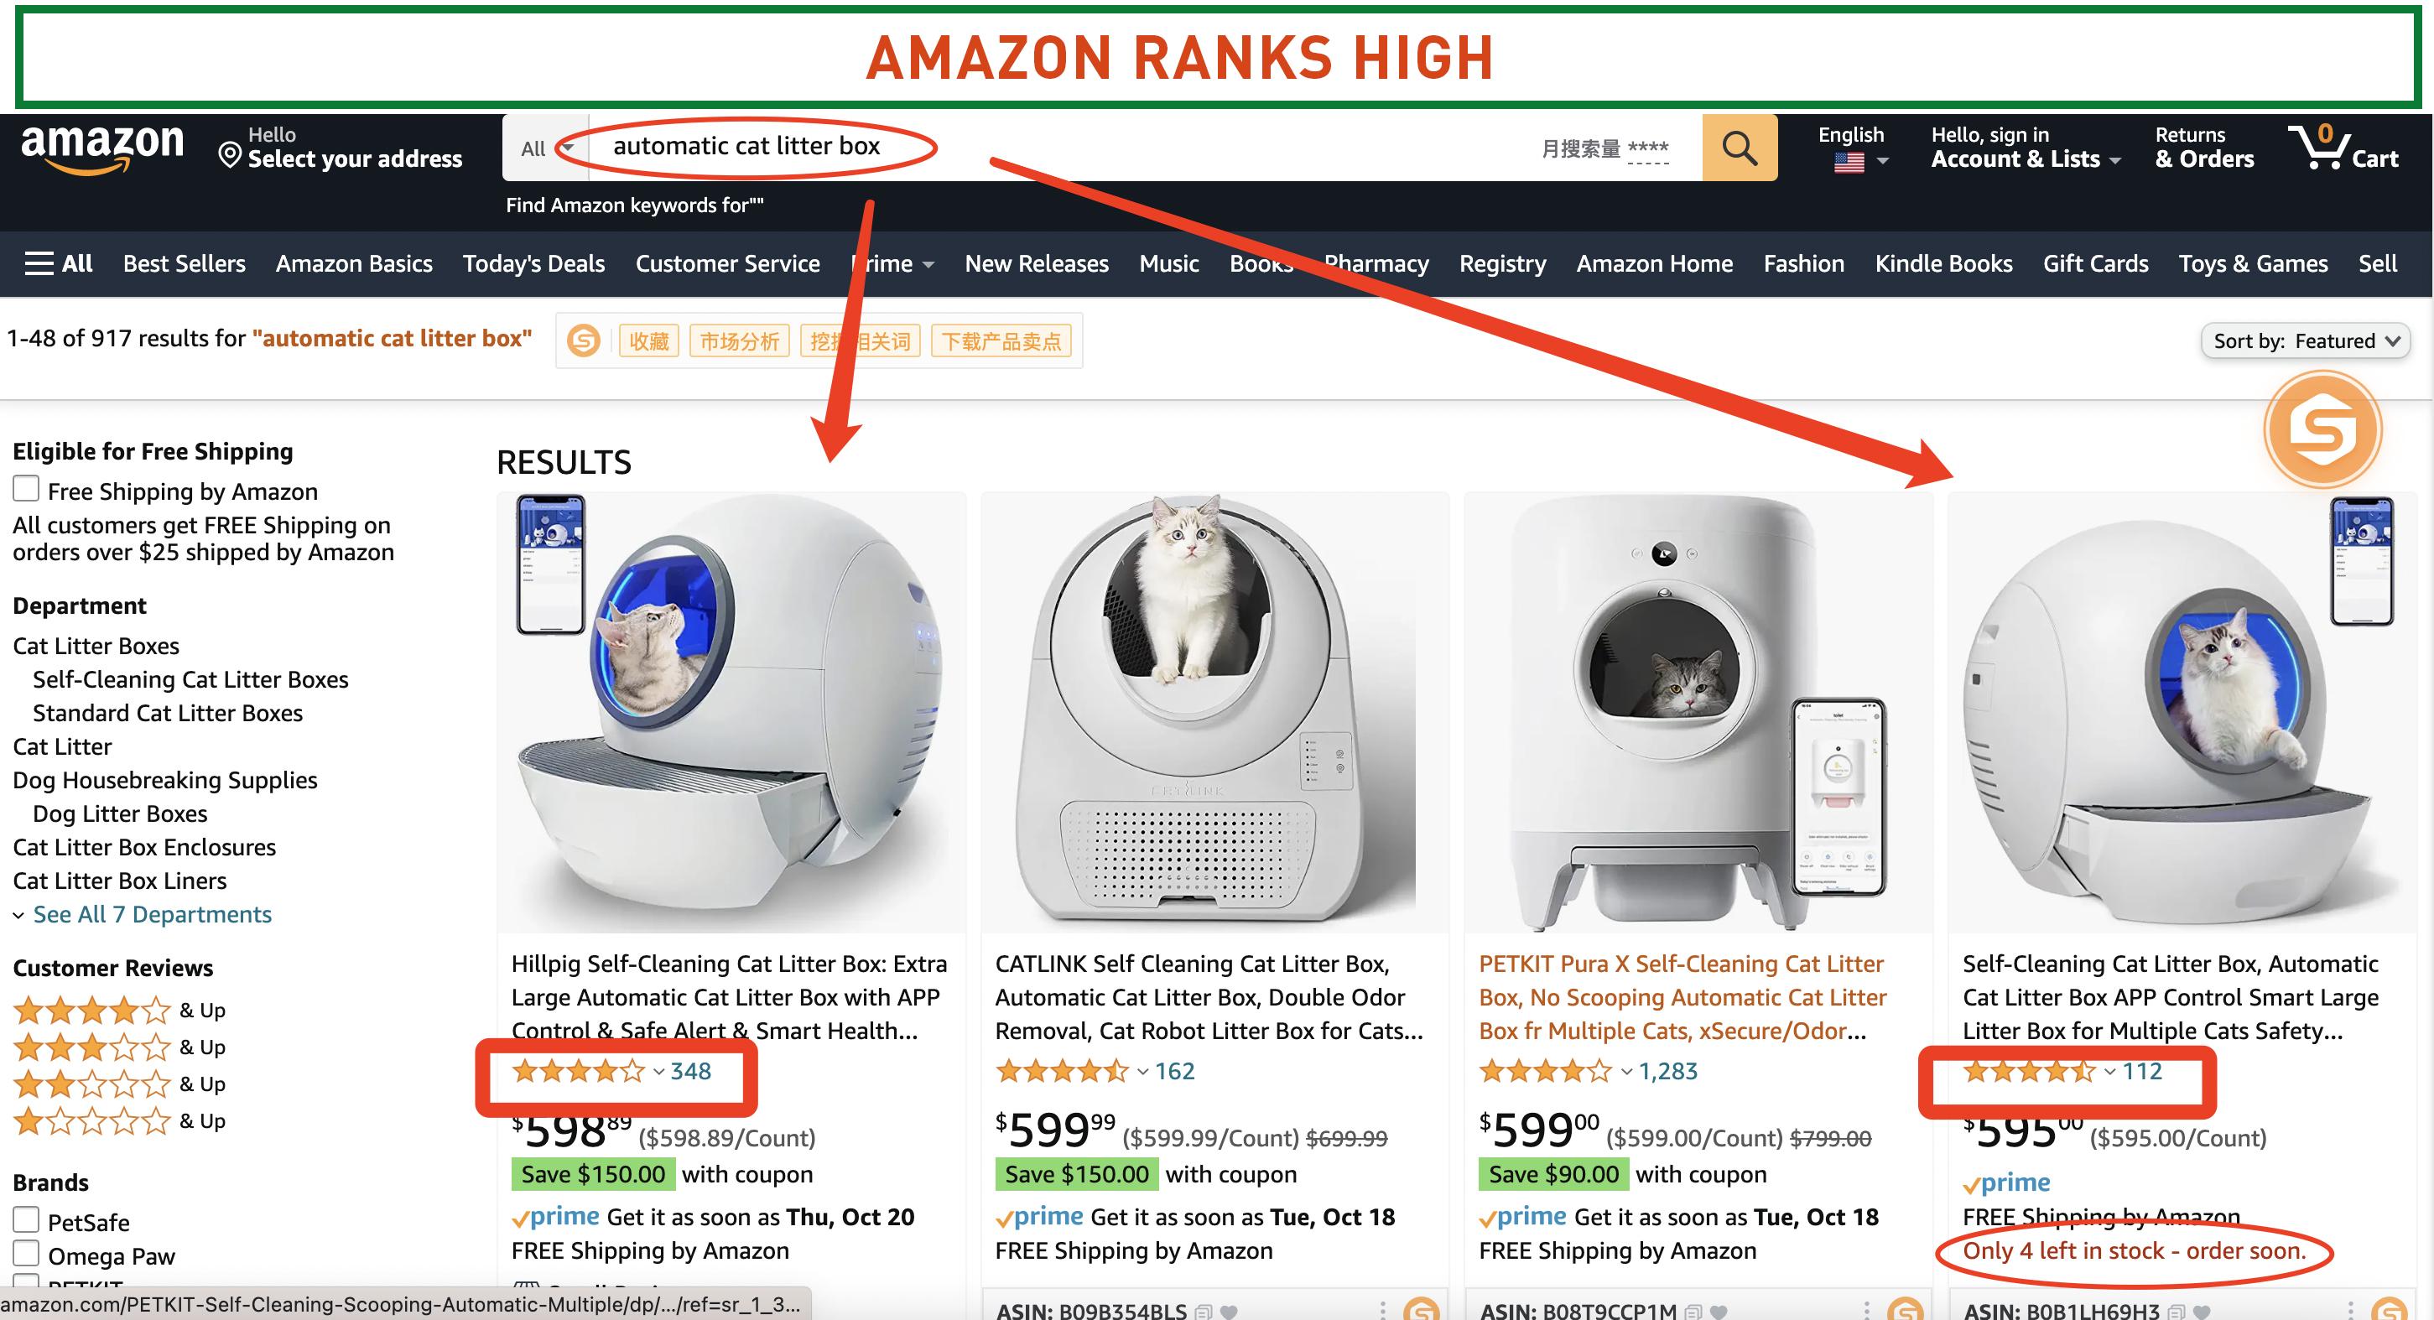This screenshot has width=2434, height=1320.
Task: Click the Amazon logo
Action: click(103, 149)
